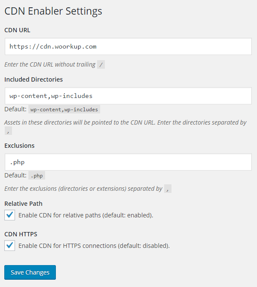Screen dimensions: 257x287
Task: Click the comma badge below the Assets description
Action: (x=8, y=131)
